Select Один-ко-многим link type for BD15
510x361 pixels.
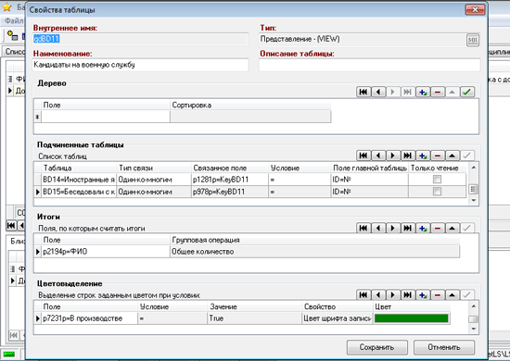(154, 192)
